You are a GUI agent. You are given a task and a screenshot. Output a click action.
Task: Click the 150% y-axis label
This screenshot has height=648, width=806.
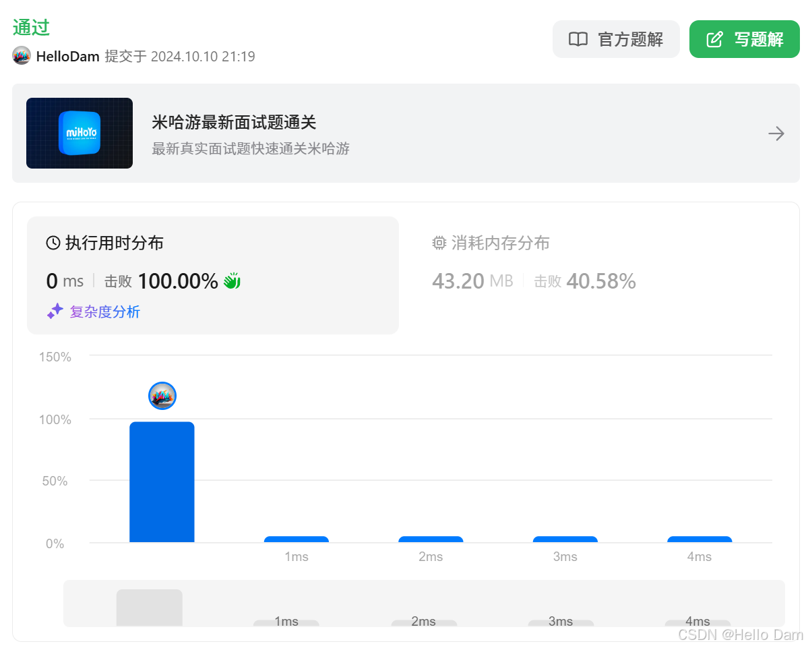55,357
